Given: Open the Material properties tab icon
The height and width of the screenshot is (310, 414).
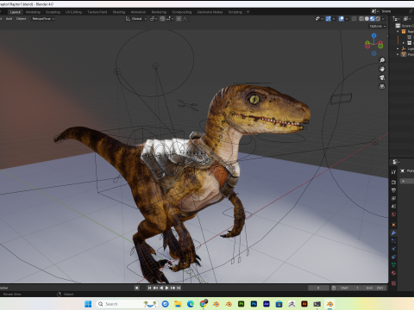Looking at the screenshot, I should tap(393, 273).
